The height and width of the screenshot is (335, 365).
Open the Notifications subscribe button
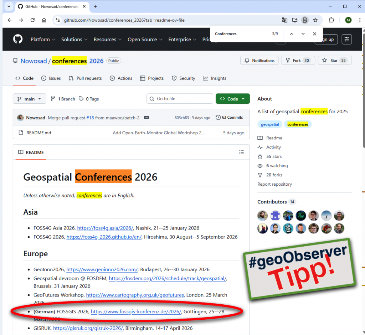(259, 61)
